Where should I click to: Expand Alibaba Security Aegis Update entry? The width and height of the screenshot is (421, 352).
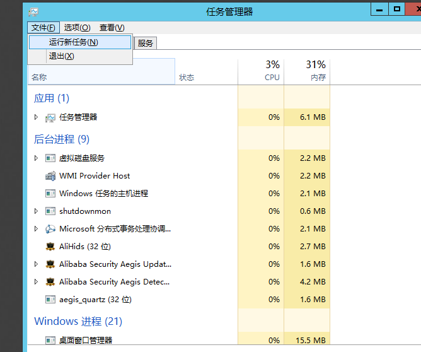coord(36,264)
